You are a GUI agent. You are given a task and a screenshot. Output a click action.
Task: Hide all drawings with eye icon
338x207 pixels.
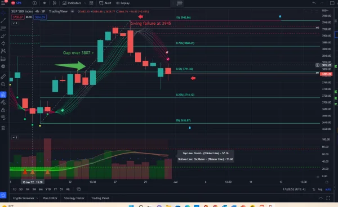pyautogui.click(x=3, y=117)
